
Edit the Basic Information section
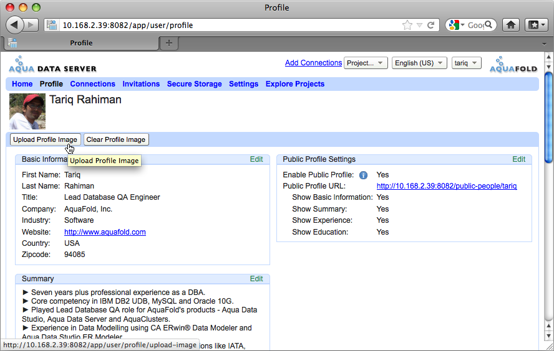256,159
